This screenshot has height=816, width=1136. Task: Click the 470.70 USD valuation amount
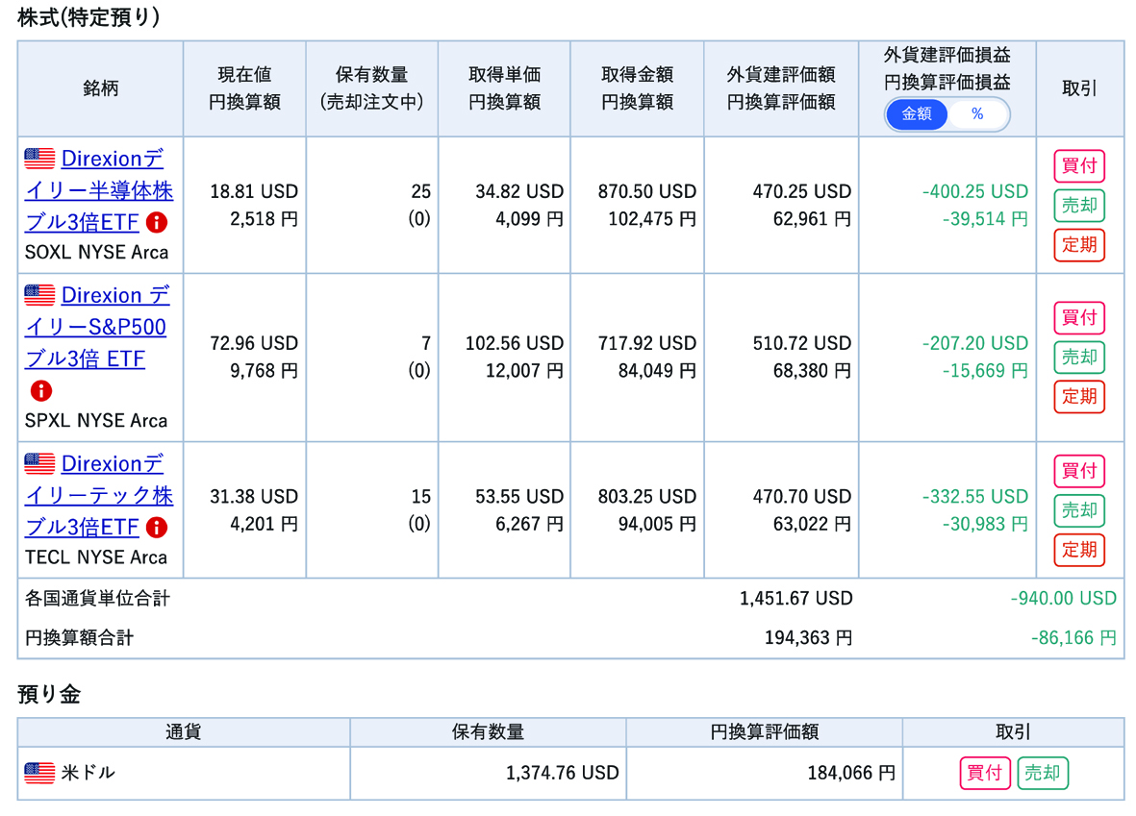coord(802,497)
